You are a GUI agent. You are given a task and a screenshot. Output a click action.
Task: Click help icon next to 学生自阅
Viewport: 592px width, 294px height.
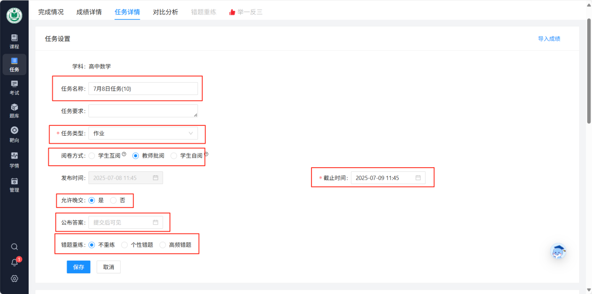point(206,154)
